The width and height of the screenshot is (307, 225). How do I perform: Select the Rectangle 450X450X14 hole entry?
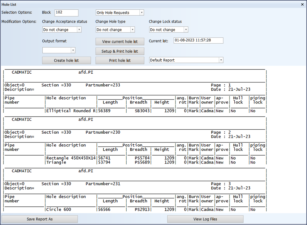click(x=71, y=158)
